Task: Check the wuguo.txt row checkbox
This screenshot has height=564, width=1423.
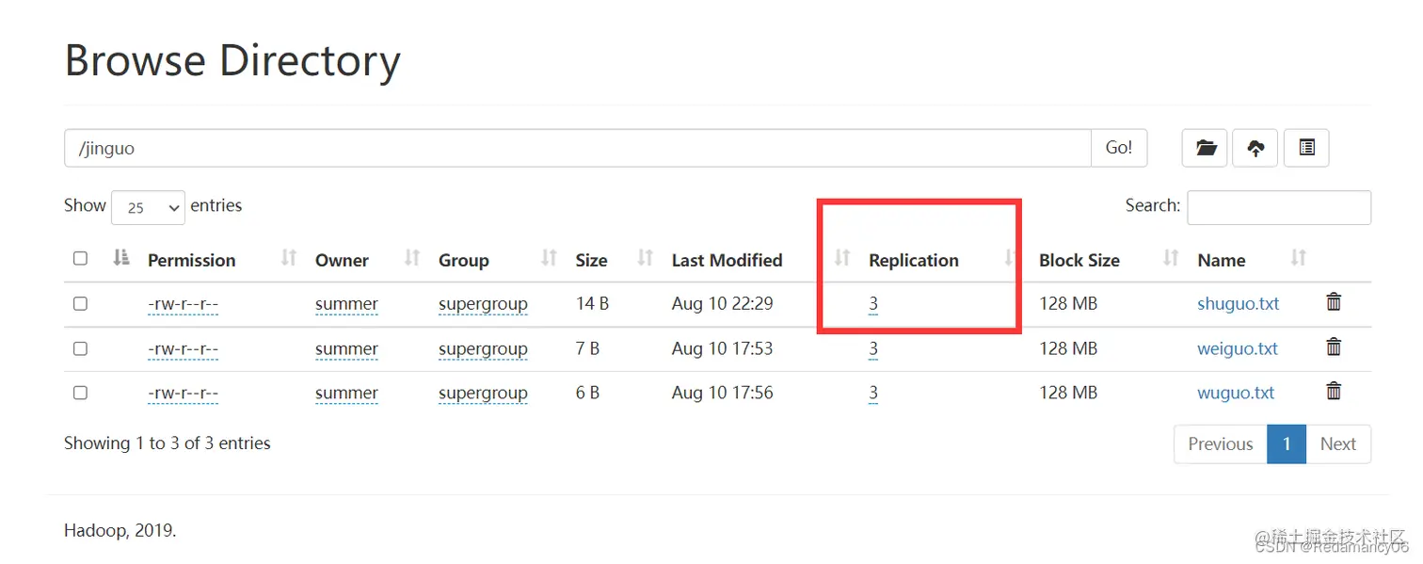Action: [80, 393]
